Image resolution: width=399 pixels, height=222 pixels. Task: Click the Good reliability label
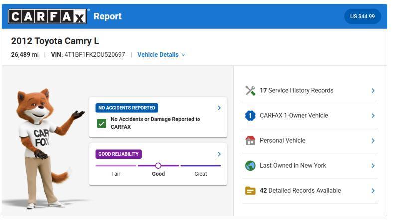pos(158,174)
